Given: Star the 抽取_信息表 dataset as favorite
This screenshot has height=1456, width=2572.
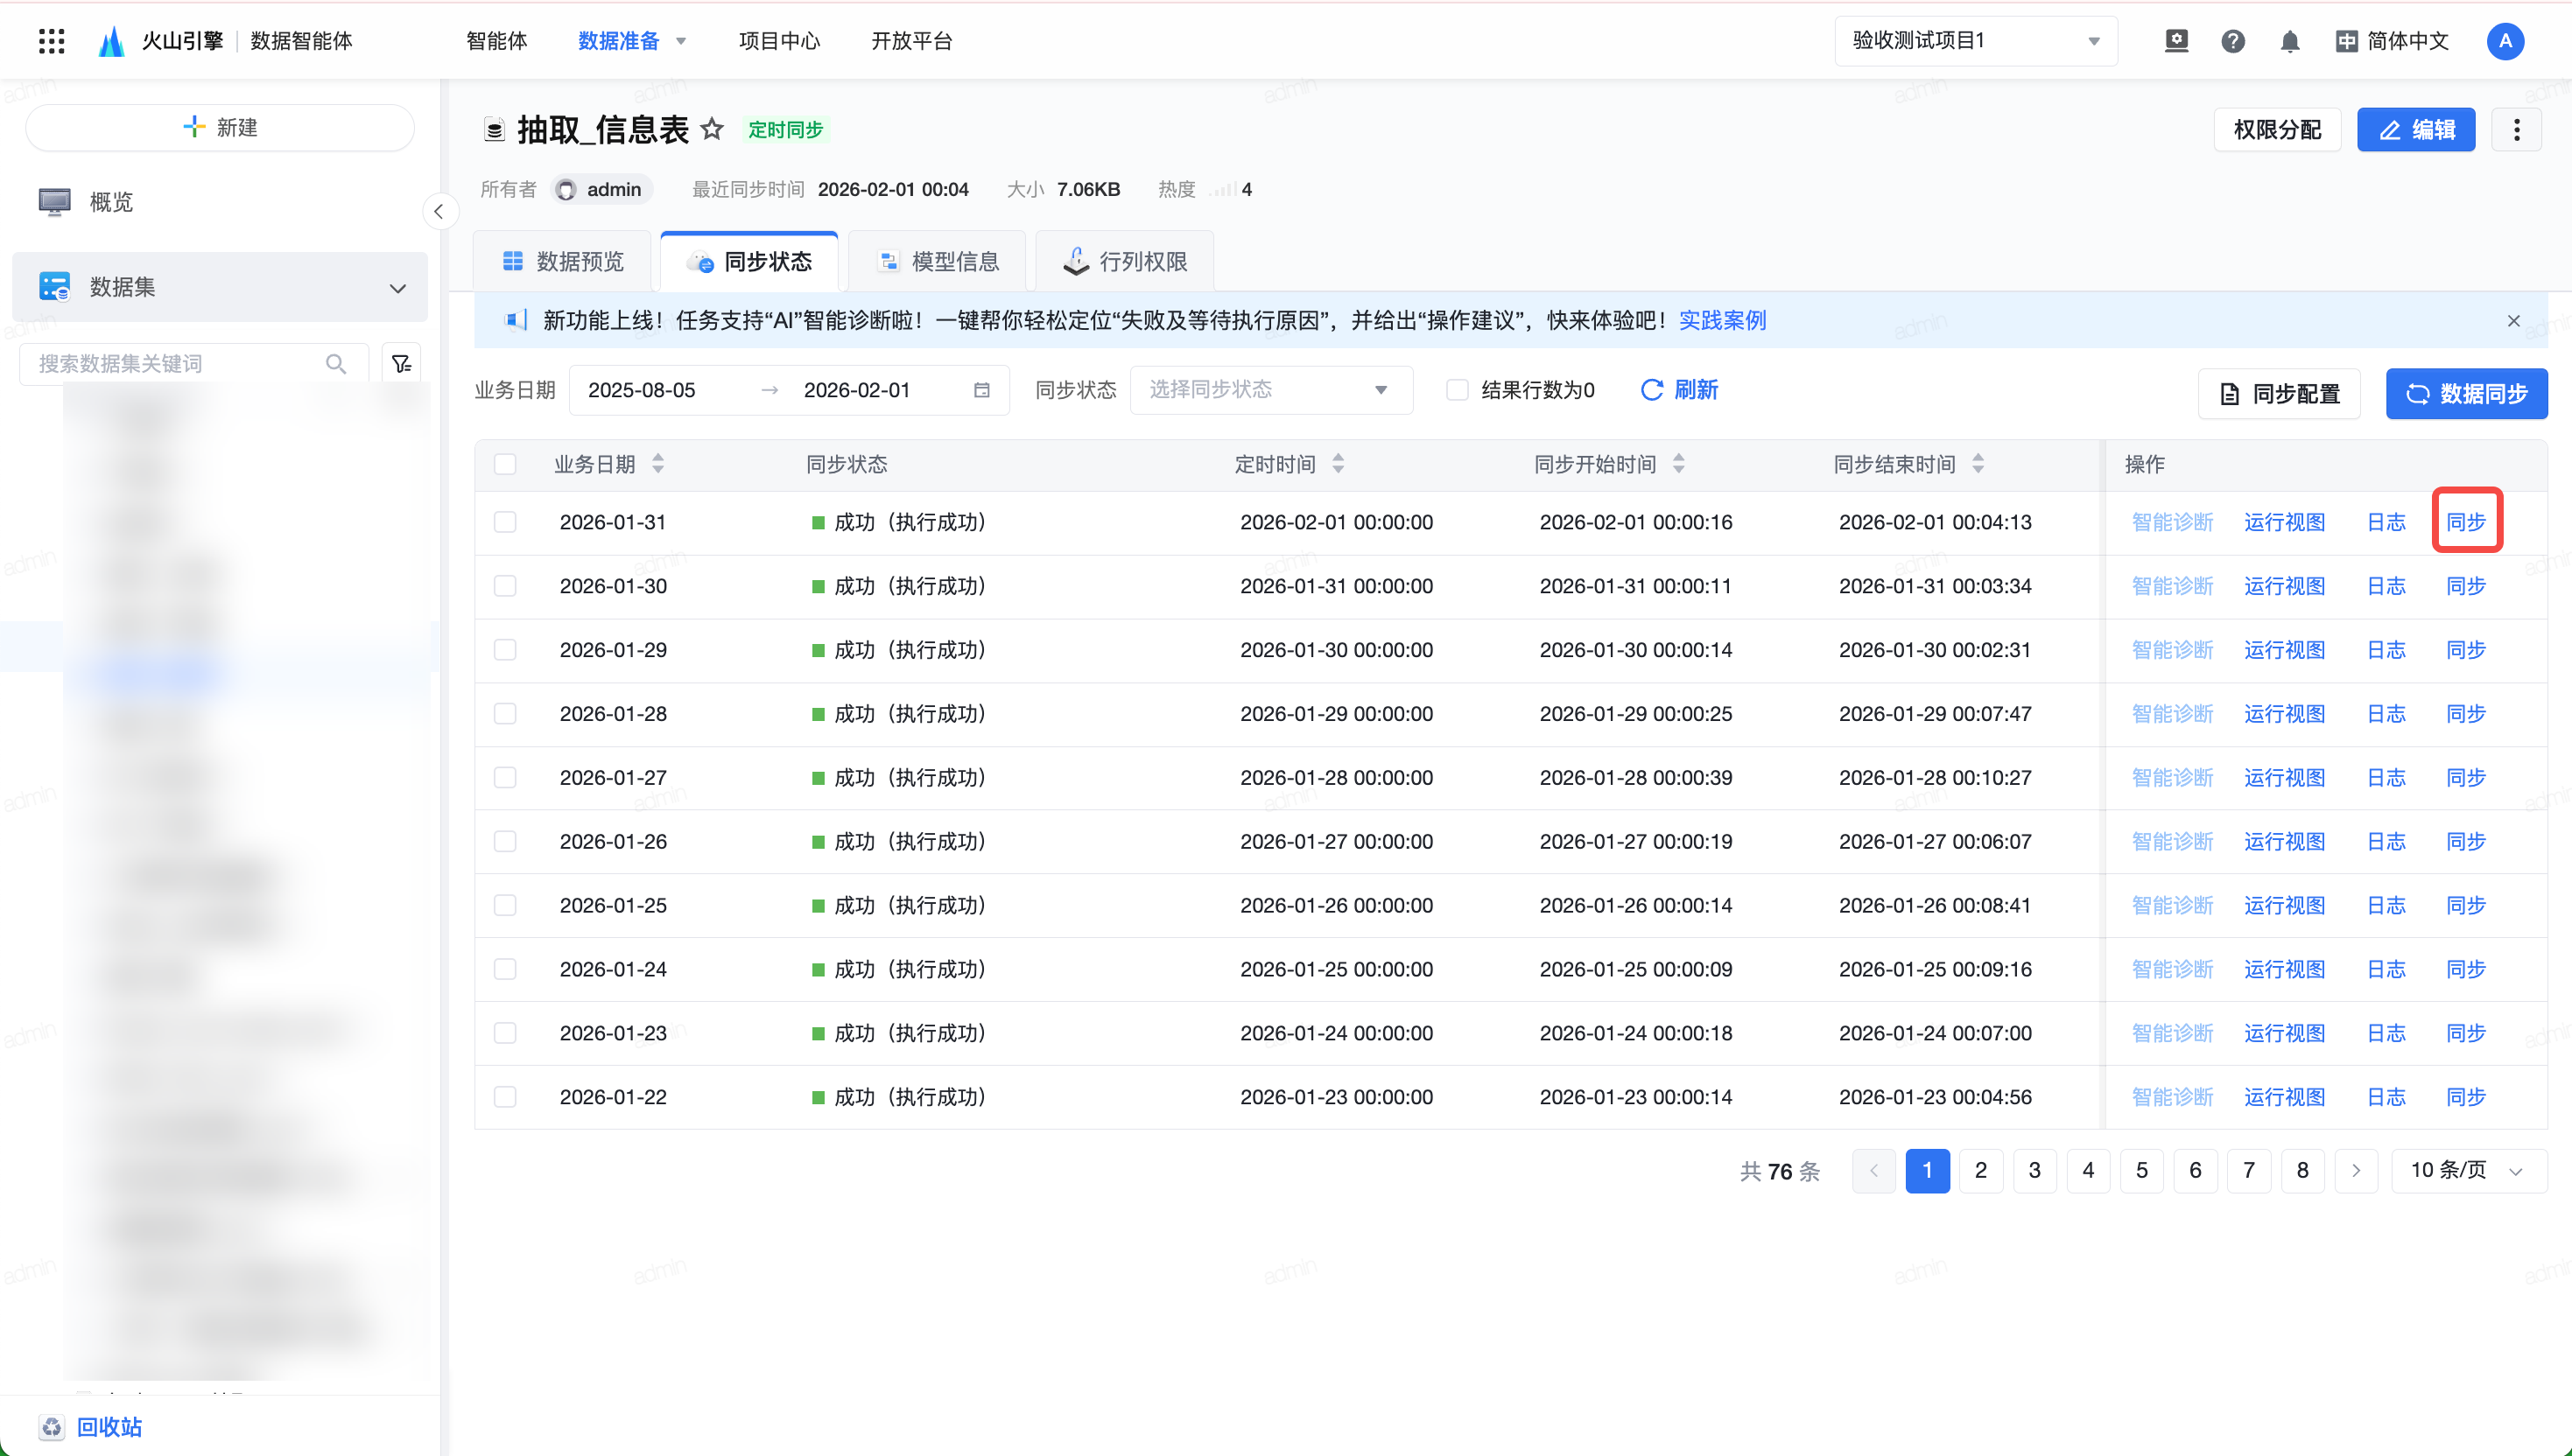Looking at the screenshot, I should [711, 129].
